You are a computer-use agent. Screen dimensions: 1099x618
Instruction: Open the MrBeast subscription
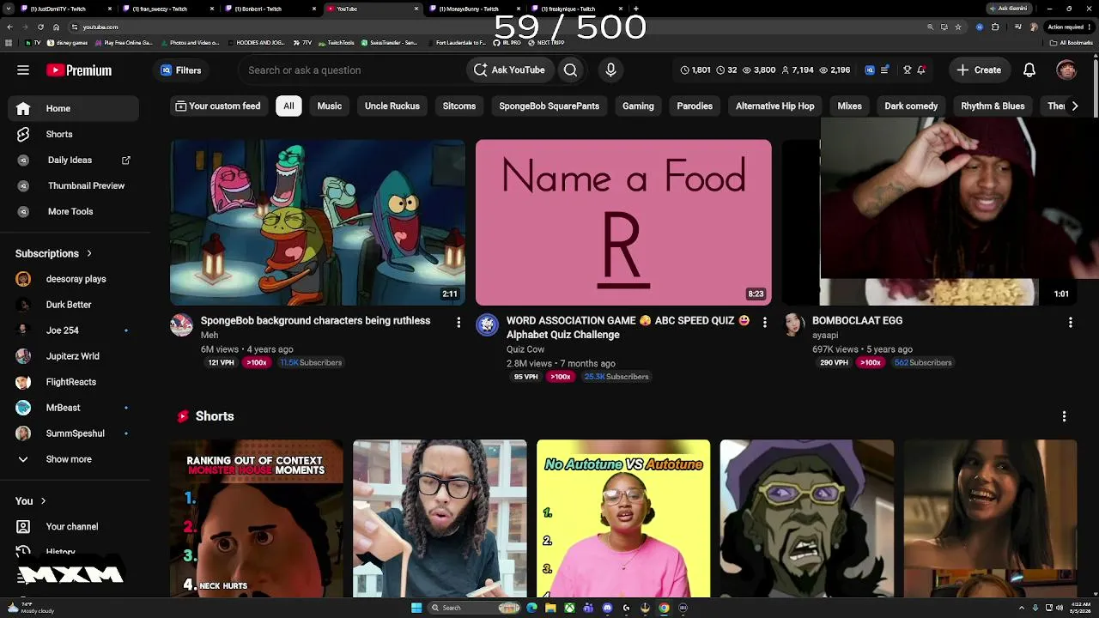(x=73, y=408)
